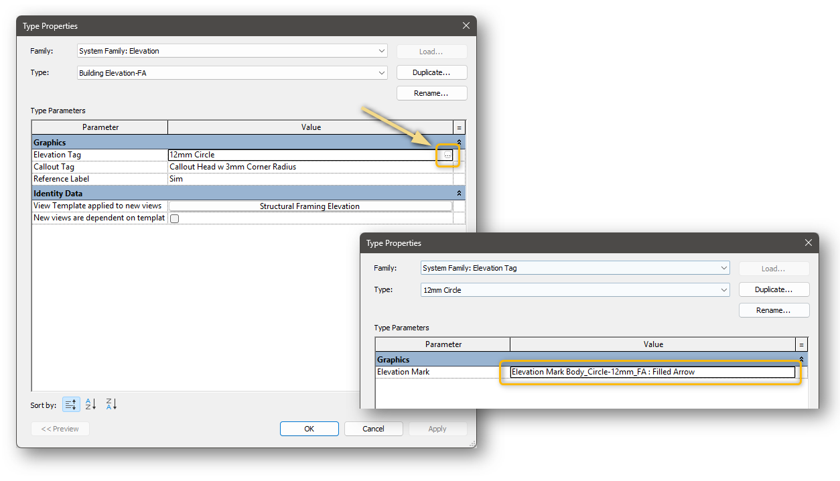Collapse Graphics group in Elevation Tag dialog
The image size is (840, 481).
[802, 360]
